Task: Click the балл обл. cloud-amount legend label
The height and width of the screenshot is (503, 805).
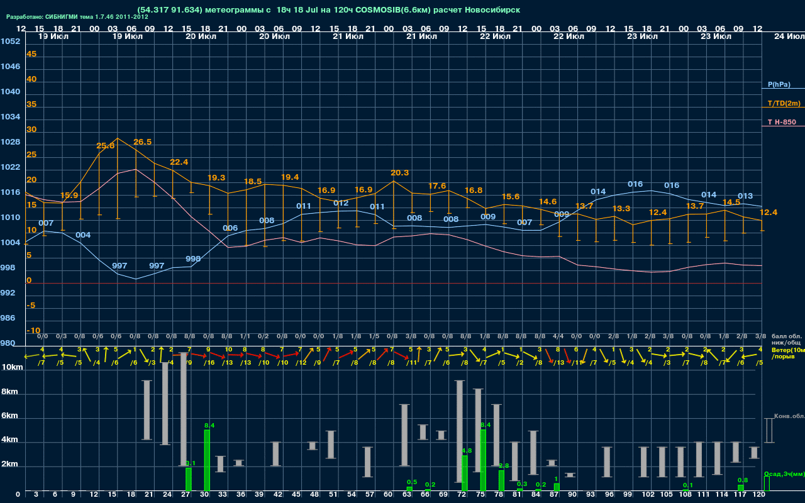Action: 786,336
